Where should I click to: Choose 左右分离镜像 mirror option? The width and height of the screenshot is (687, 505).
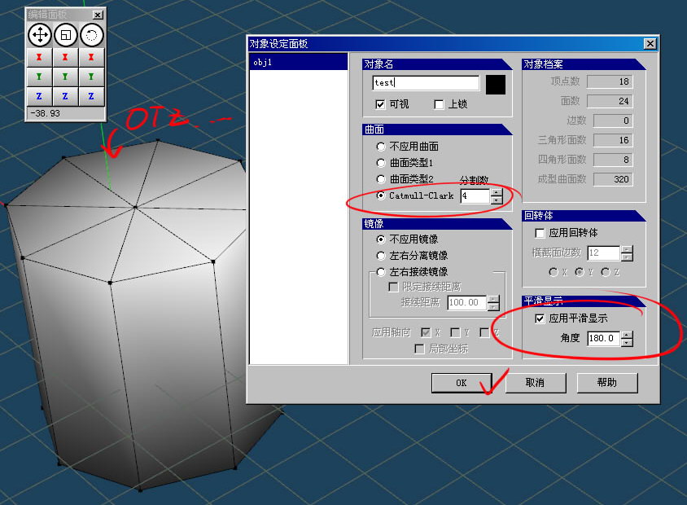click(381, 256)
